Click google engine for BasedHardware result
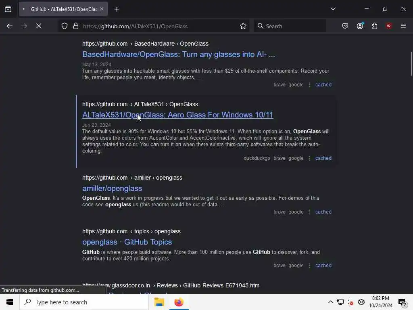This screenshot has width=413, height=310. (x=296, y=85)
